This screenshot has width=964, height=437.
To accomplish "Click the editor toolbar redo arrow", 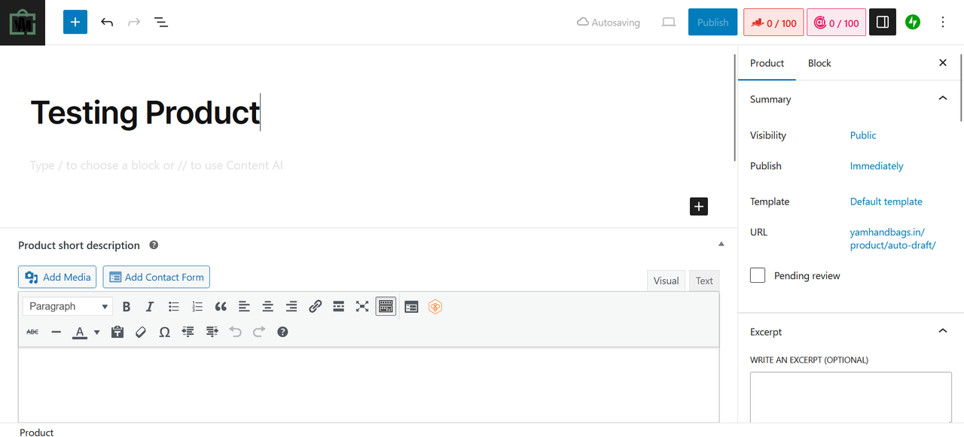I will coord(259,332).
